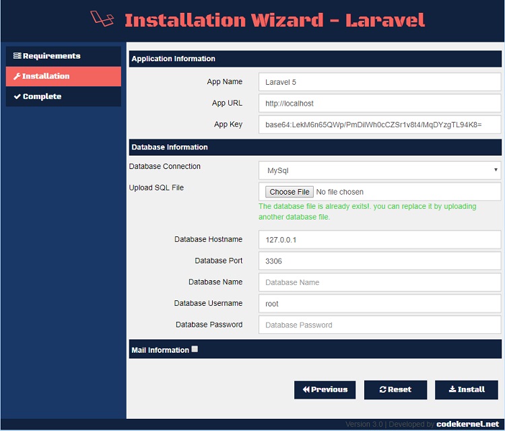Click the Database Username field
The height and width of the screenshot is (431, 505).
tap(379, 304)
